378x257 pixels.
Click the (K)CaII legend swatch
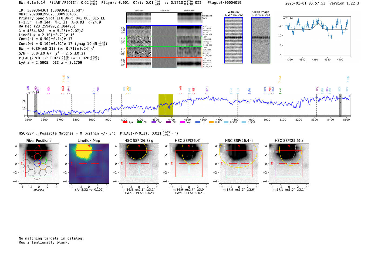(x=226, y=122)
